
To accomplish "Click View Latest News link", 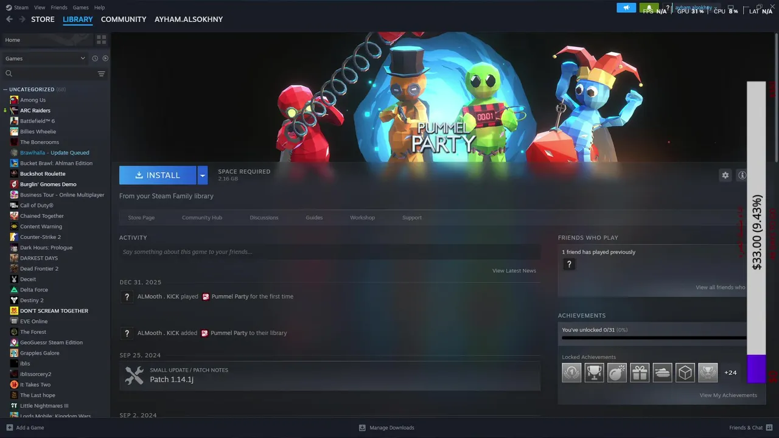I will [514, 271].
